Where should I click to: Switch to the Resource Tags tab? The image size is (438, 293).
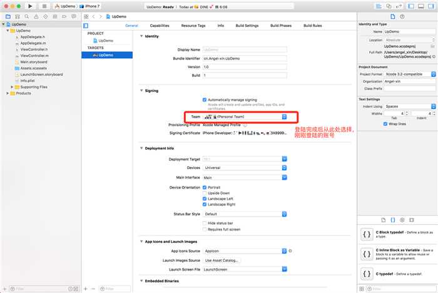click(x=193, y=26)
